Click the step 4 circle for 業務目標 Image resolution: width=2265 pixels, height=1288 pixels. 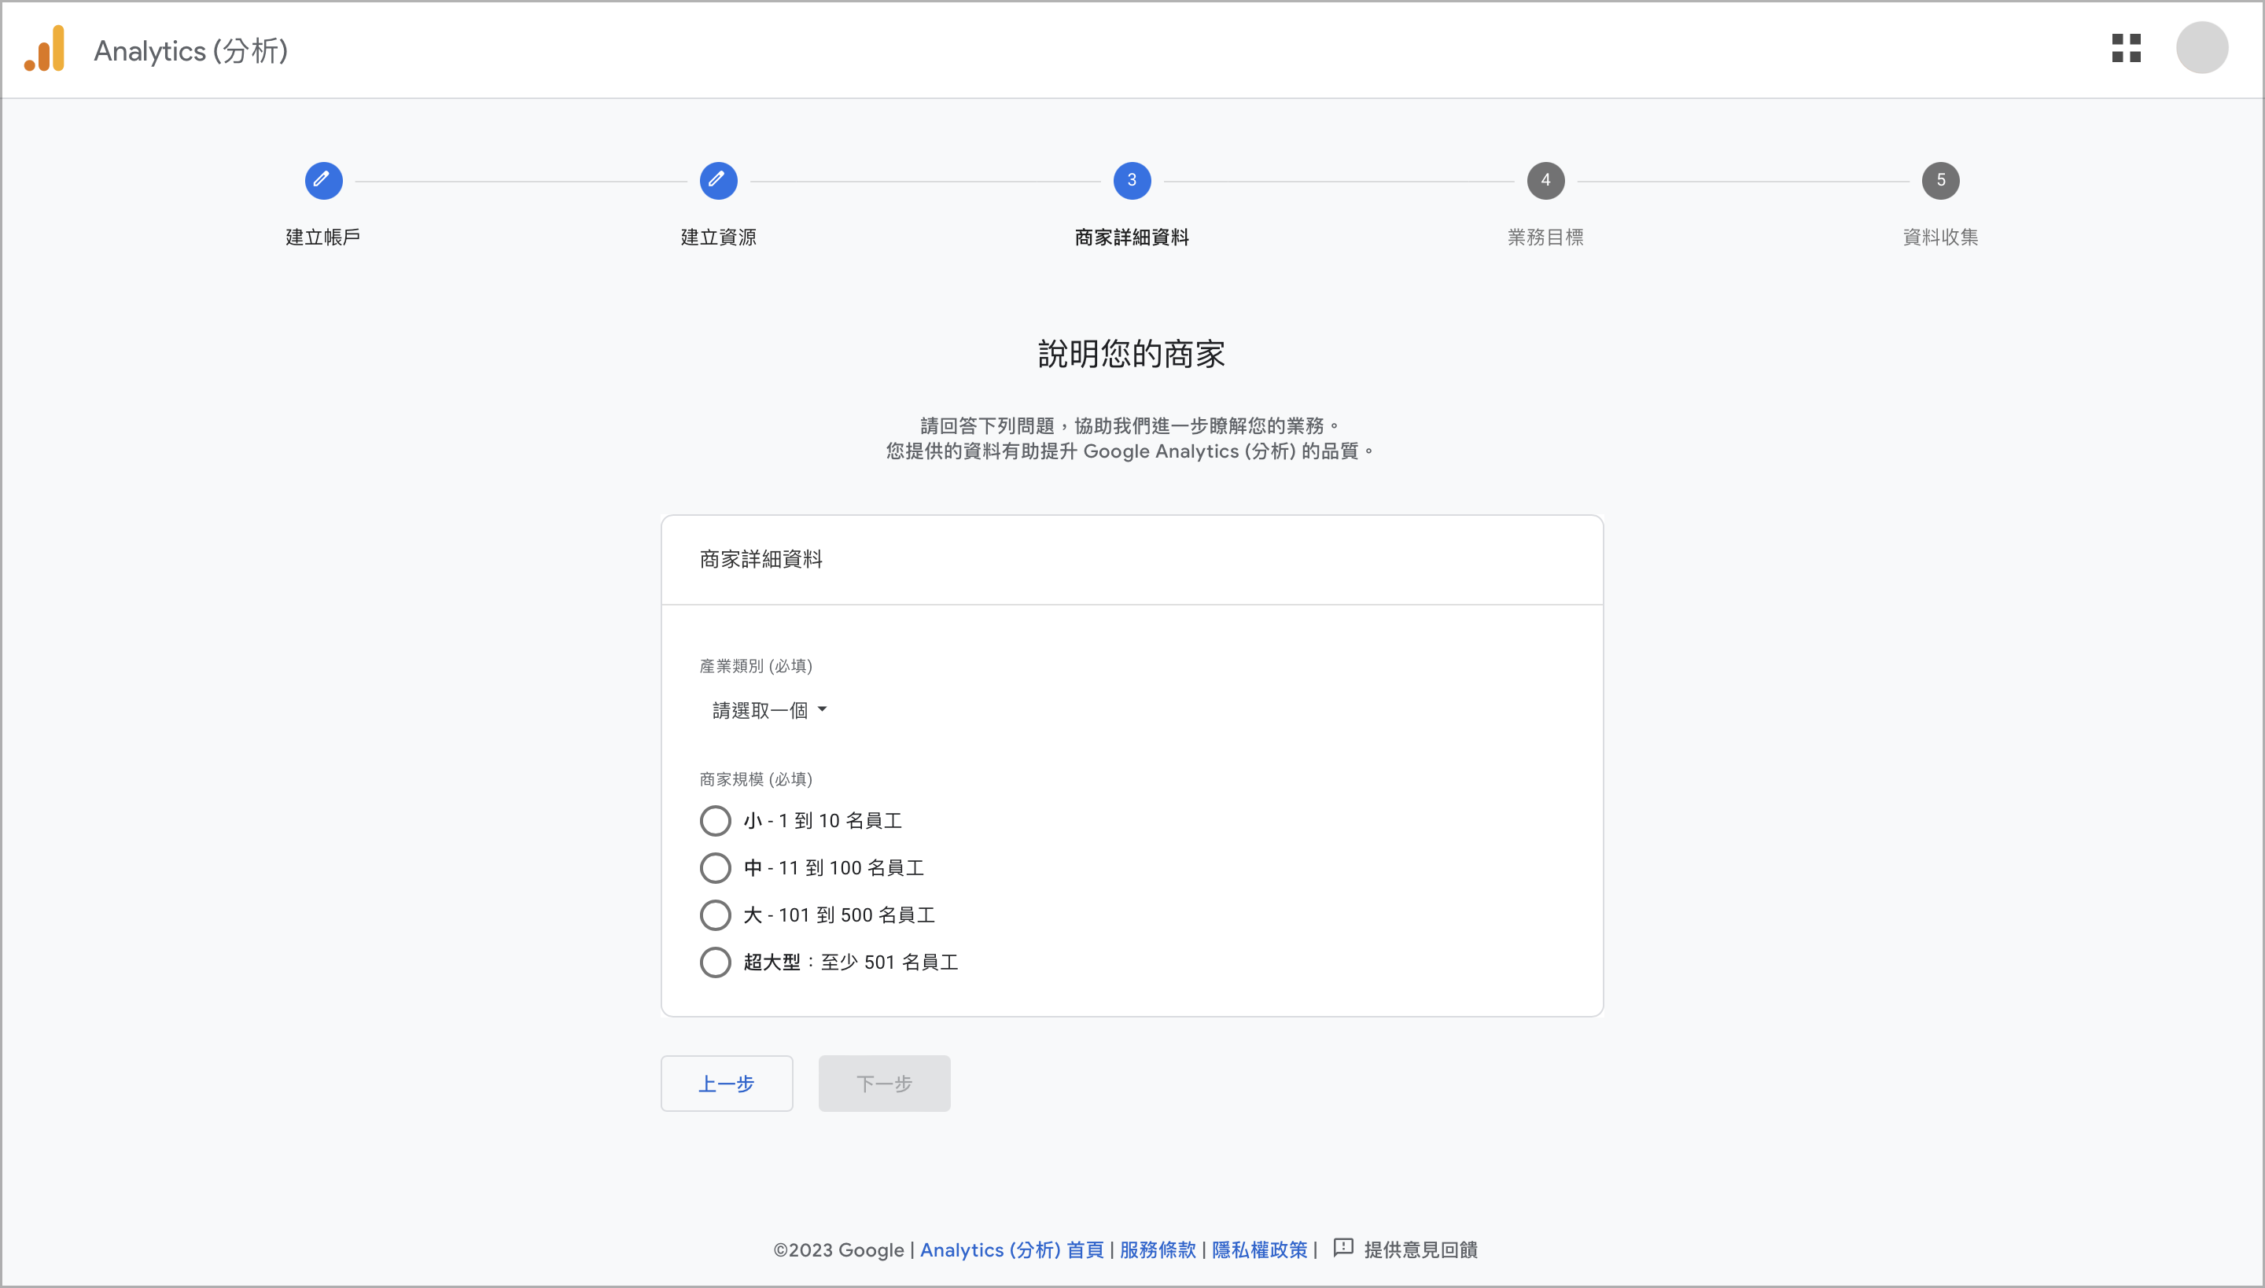tap(1545, 181)
